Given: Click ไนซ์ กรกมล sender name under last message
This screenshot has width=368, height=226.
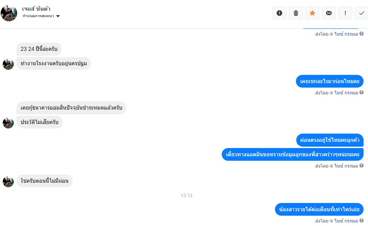Looking at the screenshot, I should tap(346, 221).
